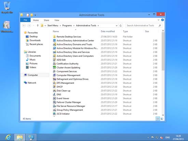
Task: Refresh the Administrative Tools folder view
Action: pos(121,26)
